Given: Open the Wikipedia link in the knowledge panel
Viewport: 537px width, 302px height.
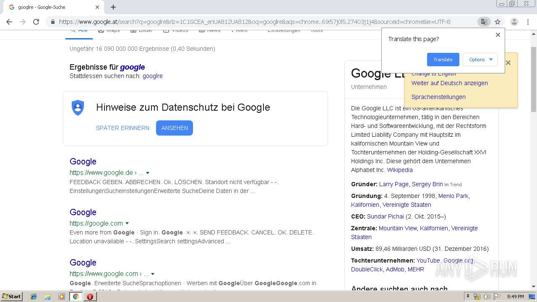Looking at the screenshot, I should point(400,170).
